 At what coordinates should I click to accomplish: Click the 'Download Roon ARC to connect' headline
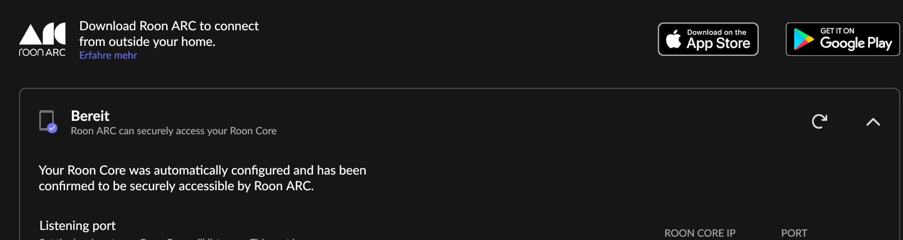click(x=169, y=26)
